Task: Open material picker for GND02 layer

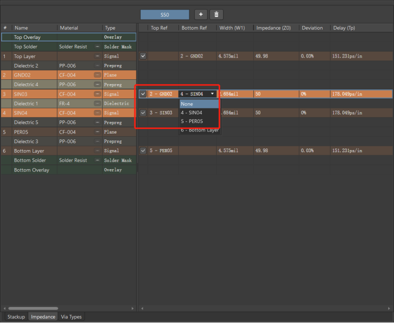Action: pos(97,75)
